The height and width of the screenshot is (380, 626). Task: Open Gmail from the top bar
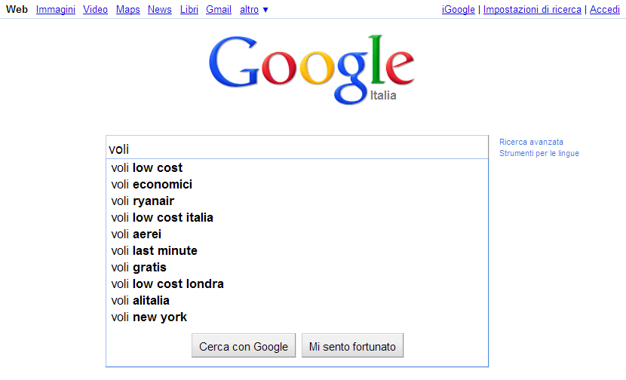(219, 10)
